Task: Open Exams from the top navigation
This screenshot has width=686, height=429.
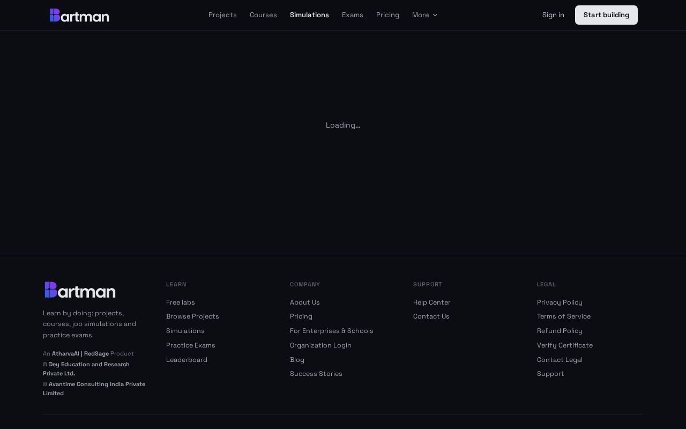Action: point(353,15)
